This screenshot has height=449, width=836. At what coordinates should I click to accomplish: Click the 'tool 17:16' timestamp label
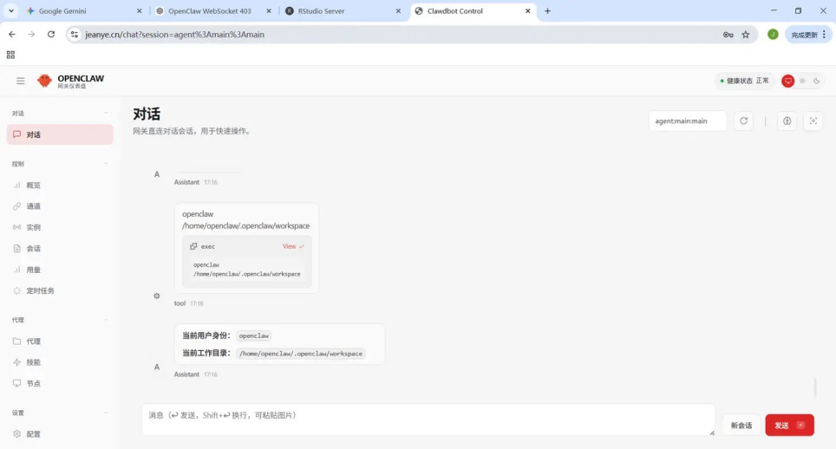click(x=189, y=303)
